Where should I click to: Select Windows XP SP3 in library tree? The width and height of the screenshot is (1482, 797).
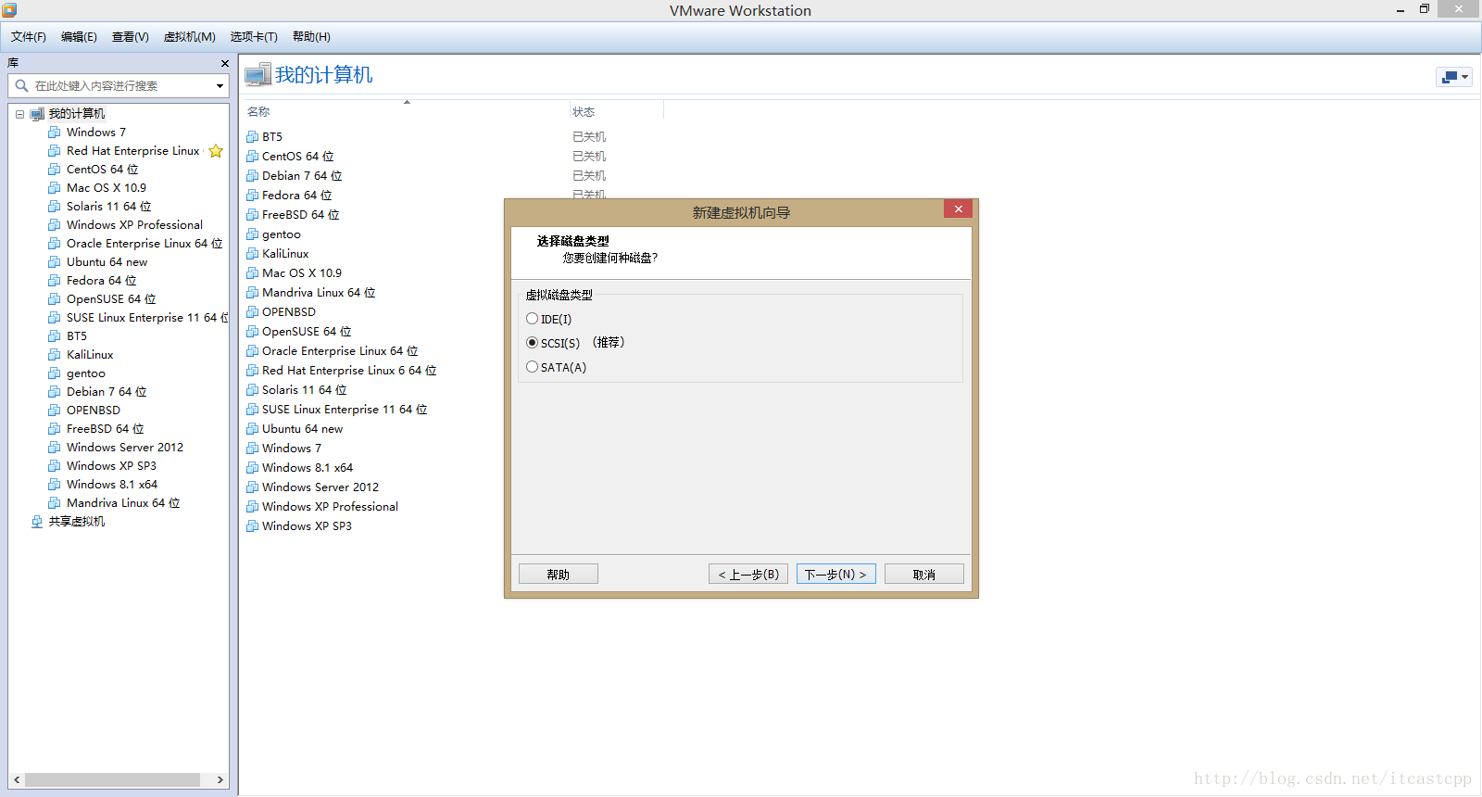pos(111,466)
